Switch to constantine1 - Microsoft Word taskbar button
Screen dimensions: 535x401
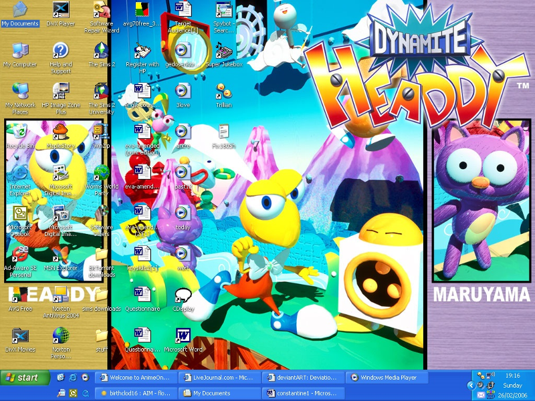click(x=303, y=393)
